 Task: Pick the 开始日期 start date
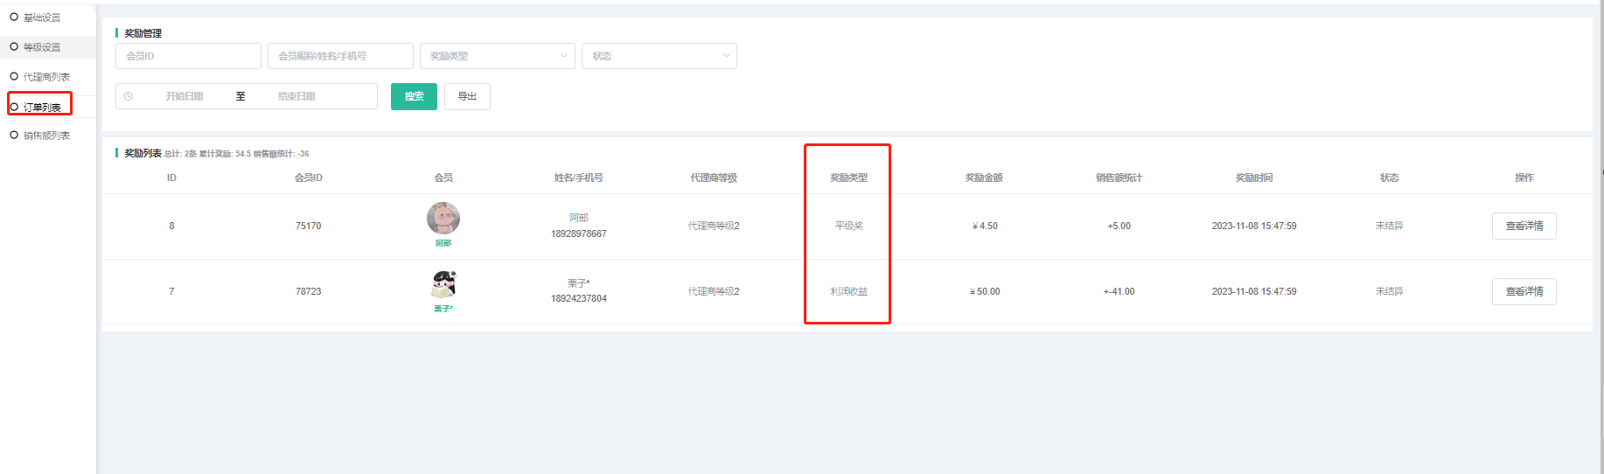pos(185,96)
